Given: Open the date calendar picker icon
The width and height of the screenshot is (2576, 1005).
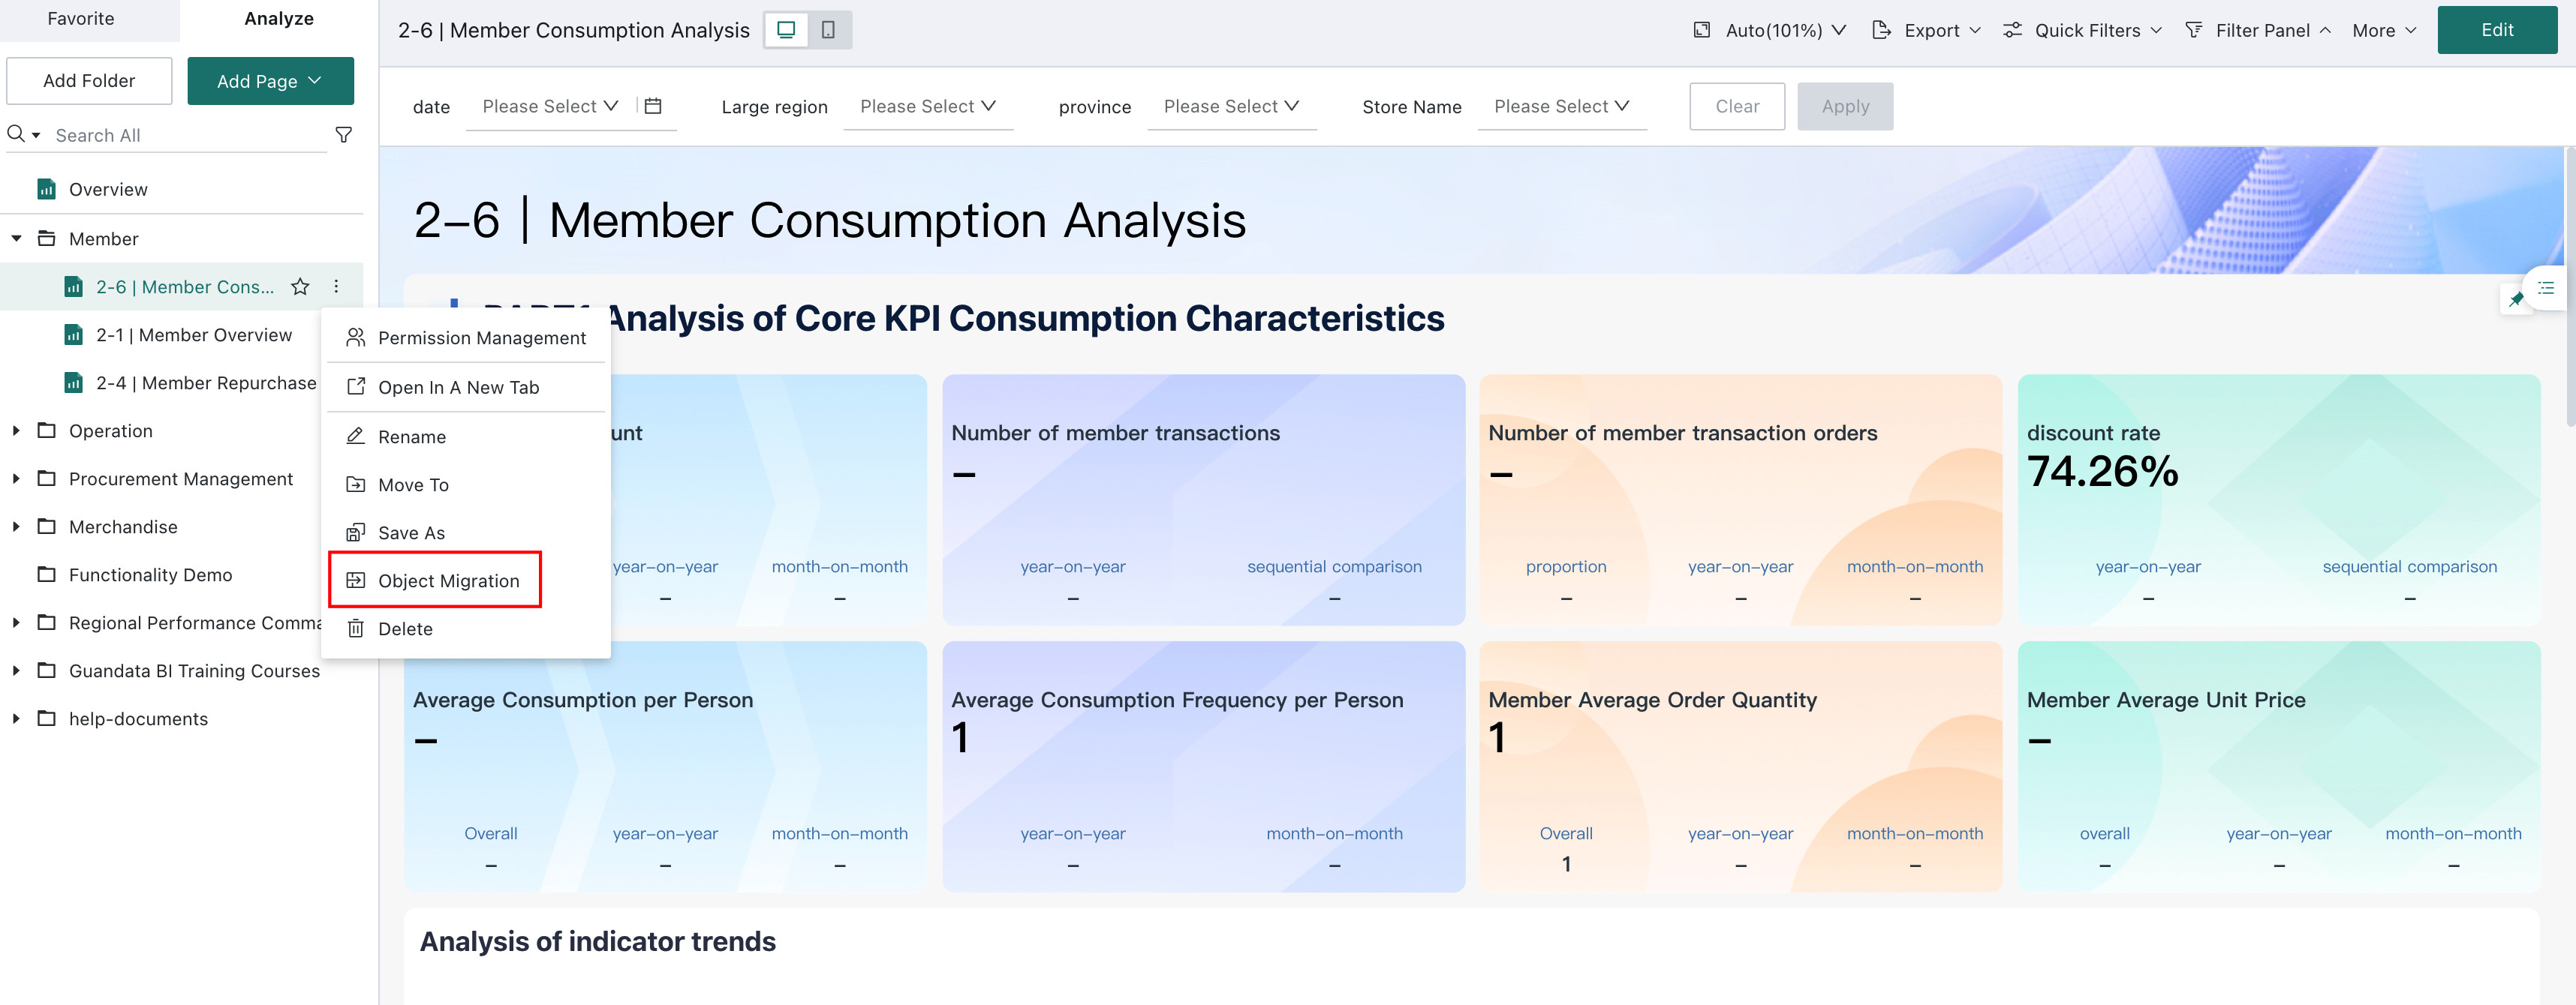Looking at the screenshot, I should pos(653,106).
